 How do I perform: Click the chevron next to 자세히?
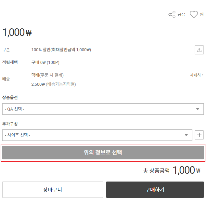(x=203, y=75)
